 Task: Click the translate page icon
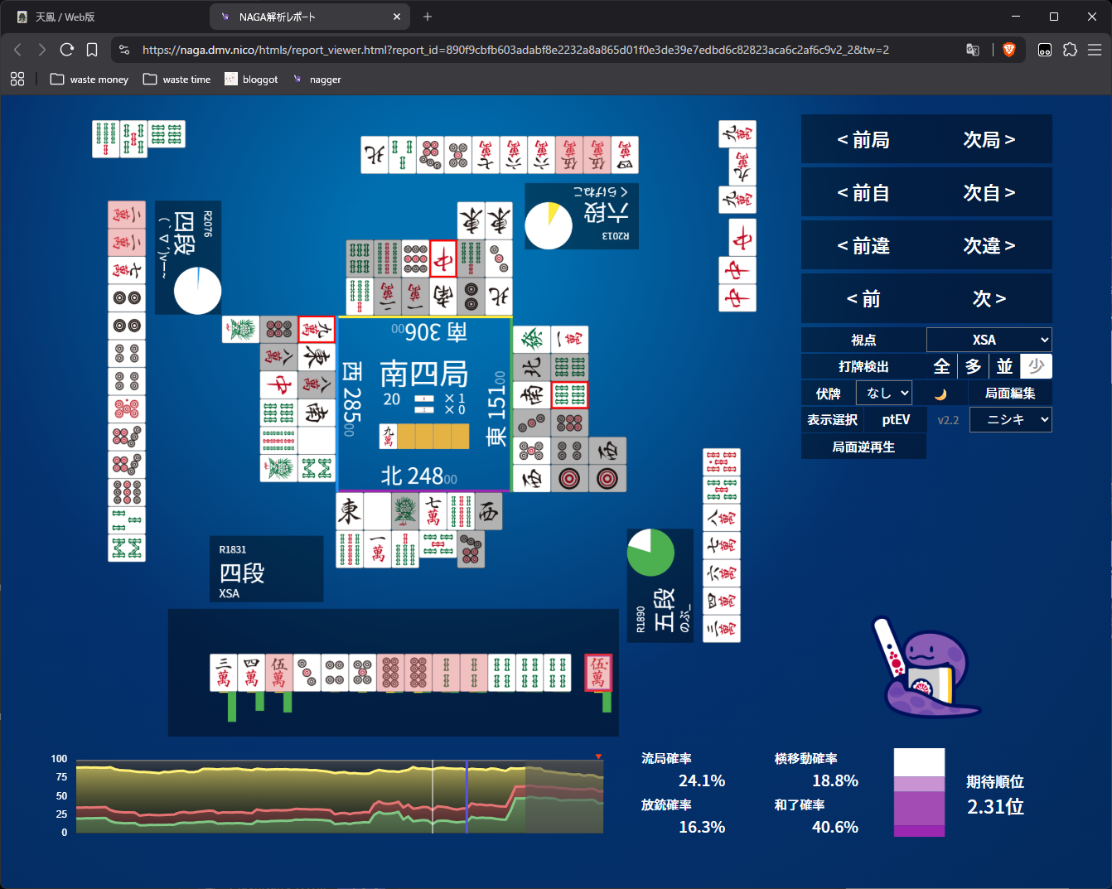(973, 50)
